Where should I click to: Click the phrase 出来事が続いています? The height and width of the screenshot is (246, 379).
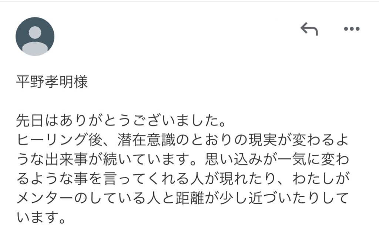(118, 159)
